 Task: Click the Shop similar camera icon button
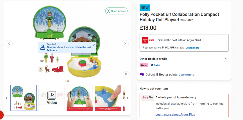[x=116, y=11]
